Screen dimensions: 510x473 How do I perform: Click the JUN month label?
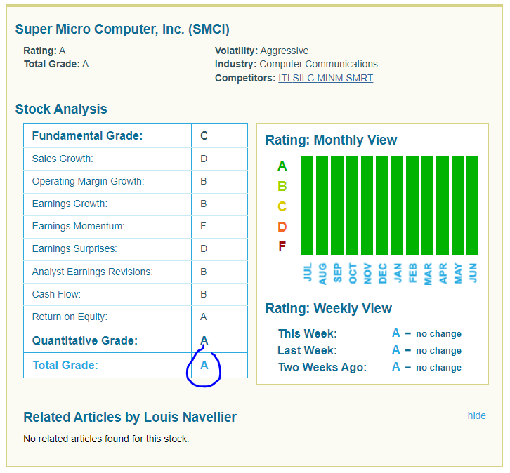point(473,272)
